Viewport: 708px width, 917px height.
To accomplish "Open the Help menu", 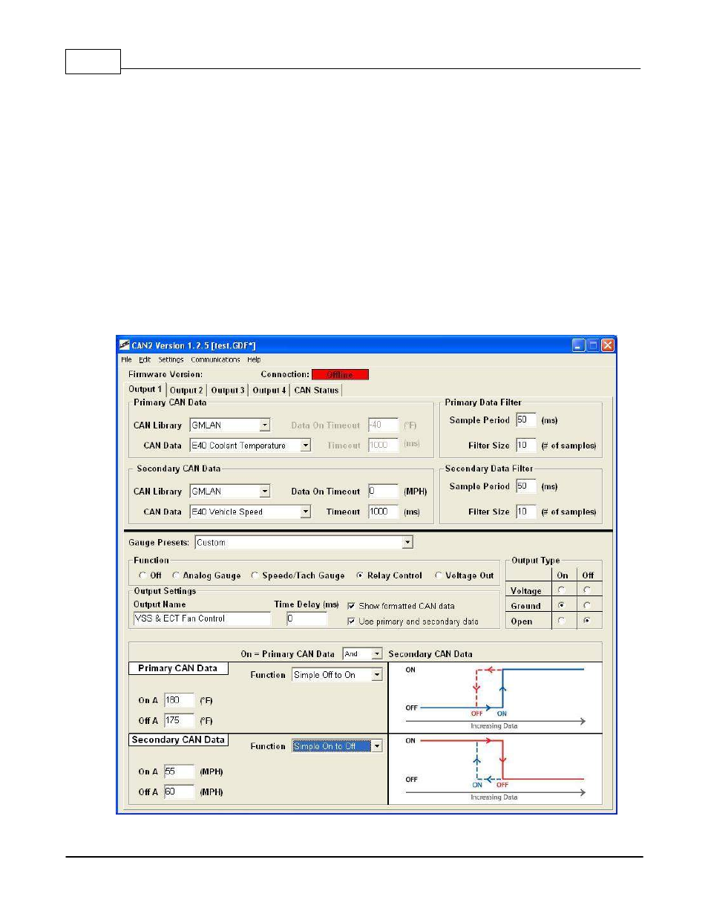I will [x=254, y=359].
